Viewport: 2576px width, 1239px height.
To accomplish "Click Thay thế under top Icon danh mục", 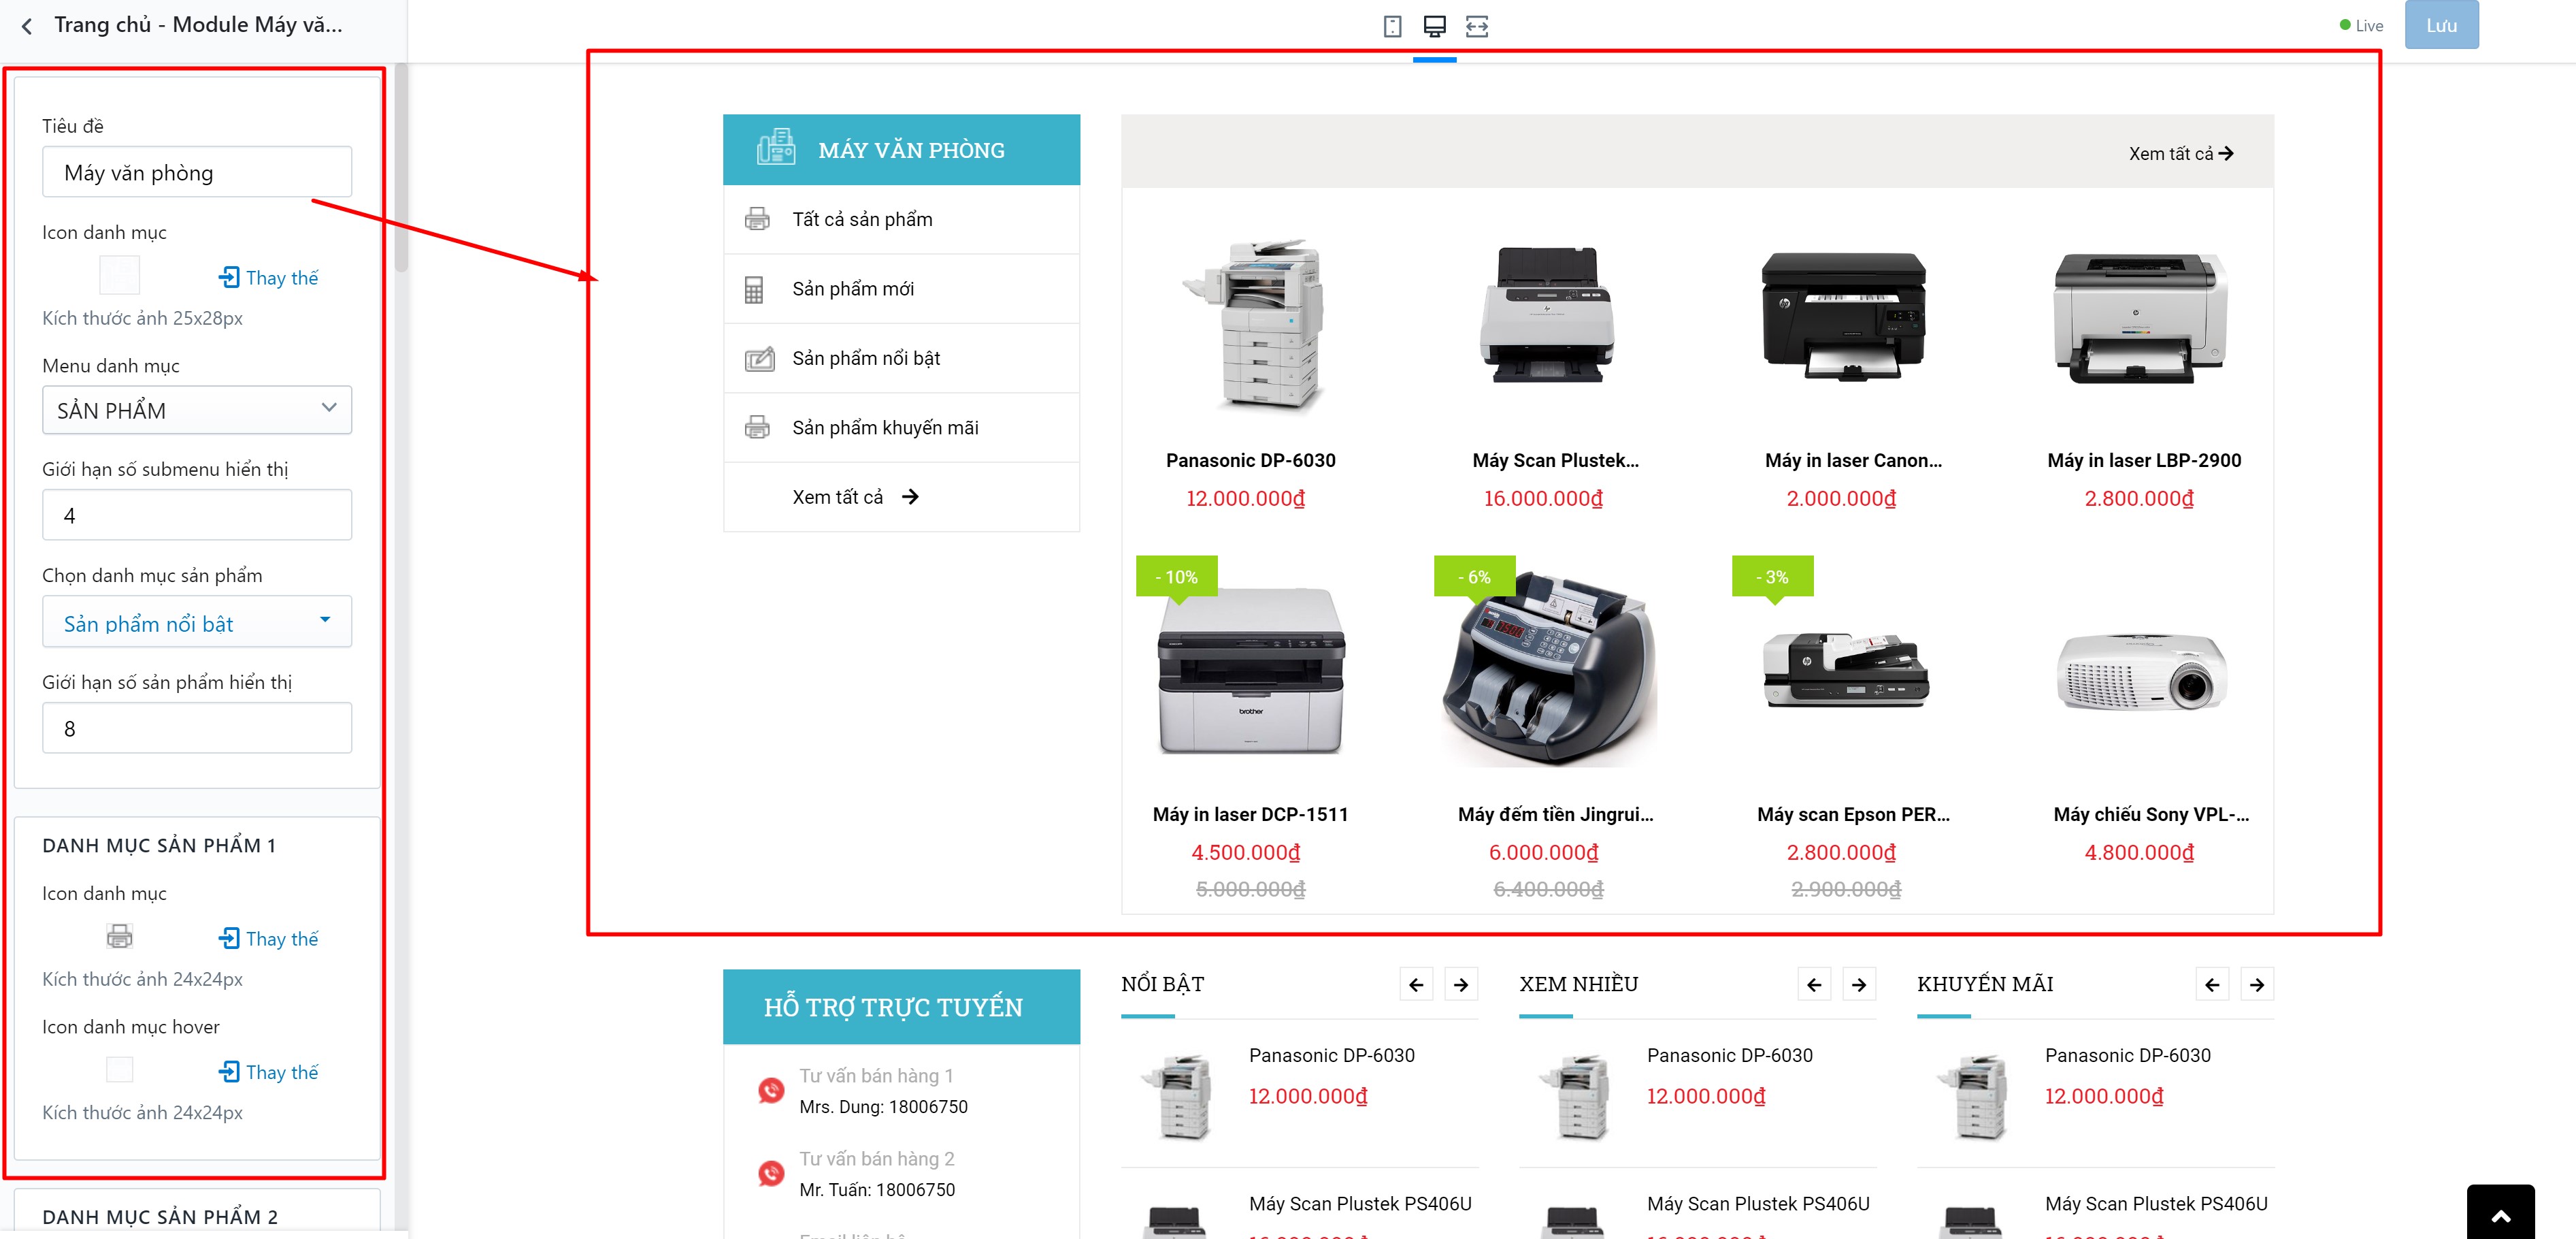I will (x=268, y=277).
